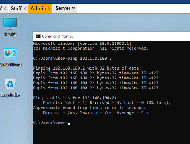Select the Admin tab
The image size is (190, 144).
pos(38,8)
